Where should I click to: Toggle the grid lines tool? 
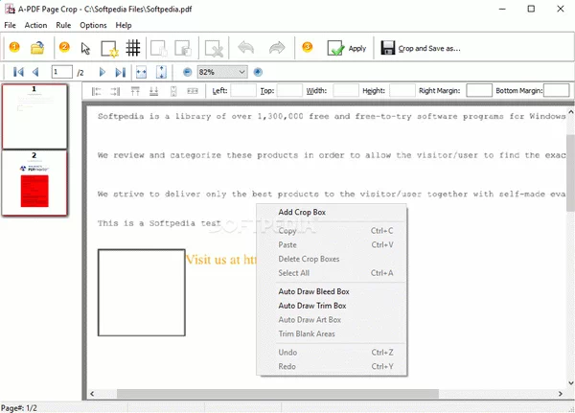tap(133, 48)
